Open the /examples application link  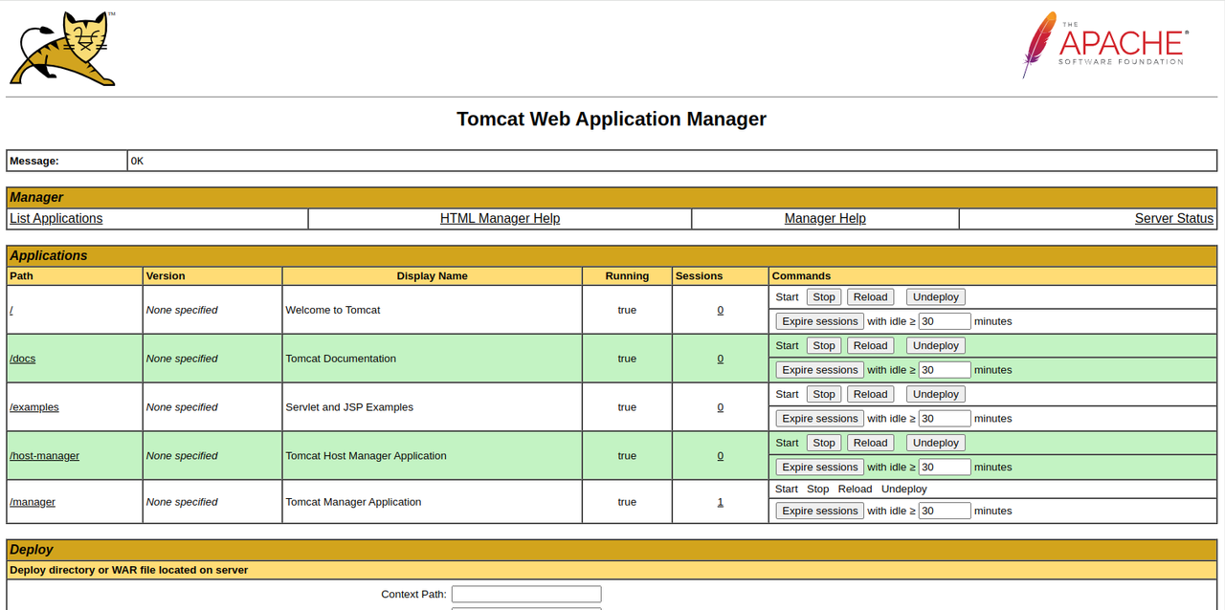pyautogui.click(x=34, y=407)
